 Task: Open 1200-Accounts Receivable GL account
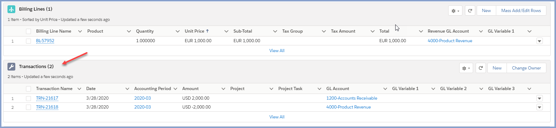pos(352,98)
